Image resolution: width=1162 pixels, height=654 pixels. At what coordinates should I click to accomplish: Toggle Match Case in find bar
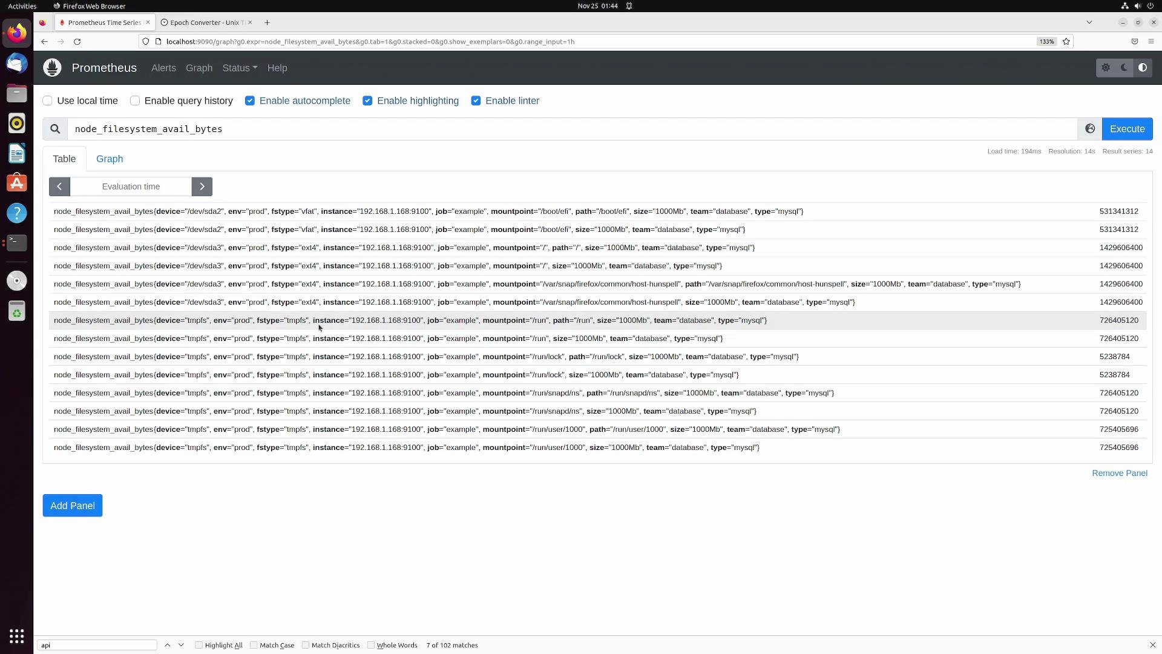[x=254, y=646]
